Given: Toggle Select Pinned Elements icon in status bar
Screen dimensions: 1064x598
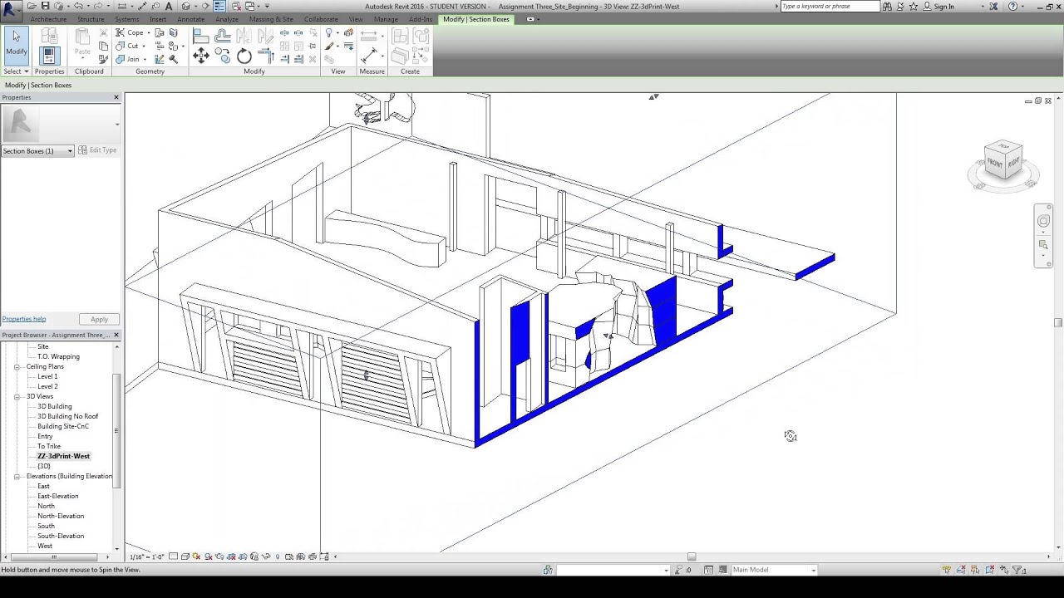Looking at the screenshot, I should point(974,570).
